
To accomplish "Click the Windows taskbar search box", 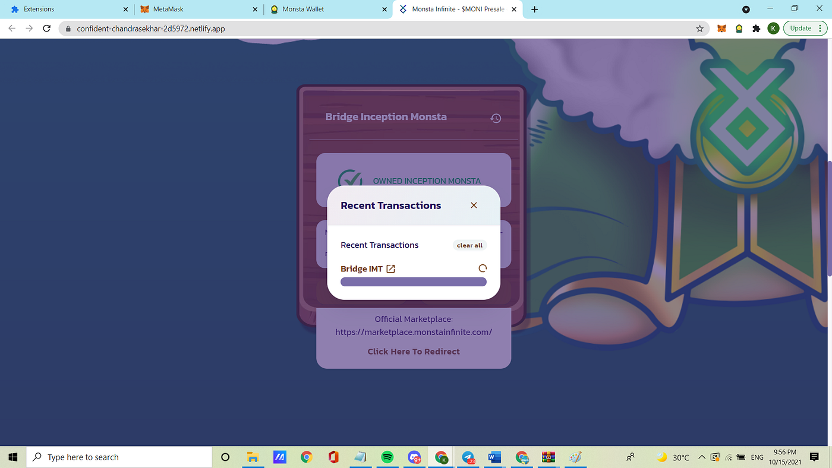I will click(119, 457).
